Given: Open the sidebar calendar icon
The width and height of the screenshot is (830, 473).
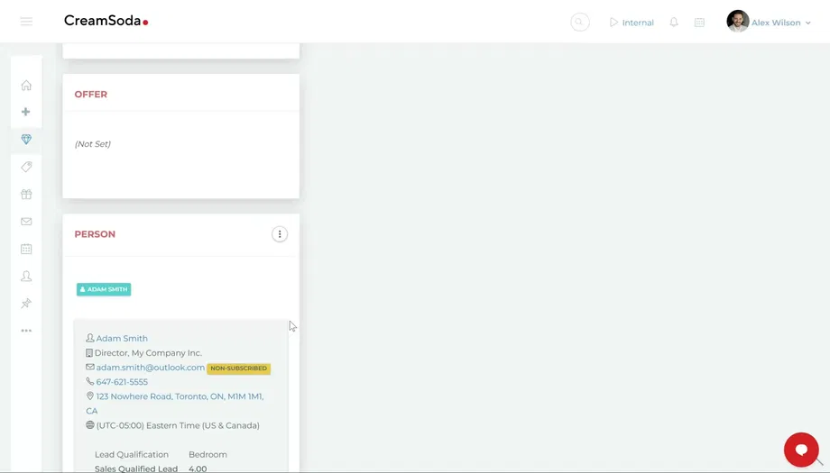Looking at the screenshot, I should [26, 249].
